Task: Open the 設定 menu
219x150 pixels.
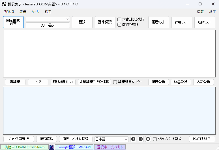Action: click(48, 12)
